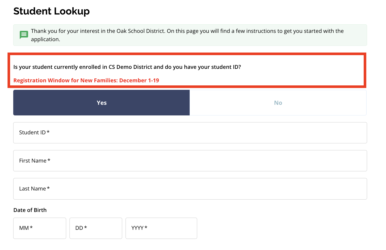Focus the Student ID field
The image size is (386, 250).
tap(190, 133)
